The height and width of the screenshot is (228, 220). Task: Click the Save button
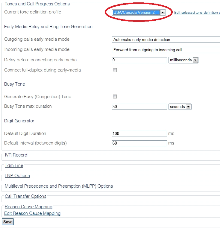pos(8,222)
